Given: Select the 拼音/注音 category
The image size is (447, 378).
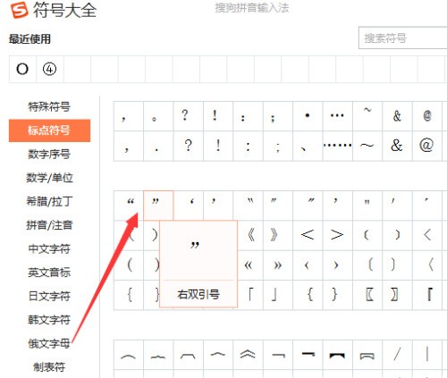Looking at the screenshot, I should pyautogui.click(x=49, y=225).
